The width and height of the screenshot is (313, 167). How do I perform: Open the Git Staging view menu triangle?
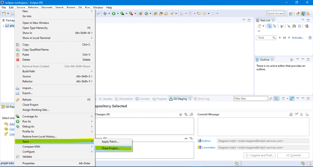298,98
